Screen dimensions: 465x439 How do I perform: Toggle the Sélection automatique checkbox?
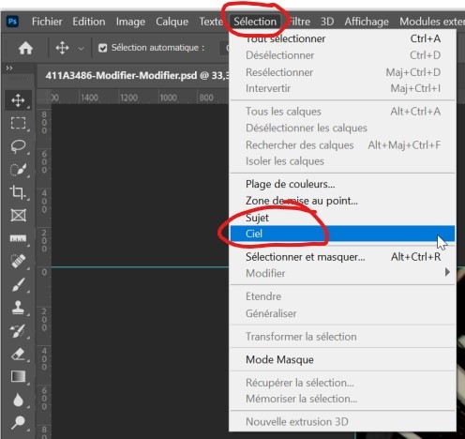click(x=102, y=48)
